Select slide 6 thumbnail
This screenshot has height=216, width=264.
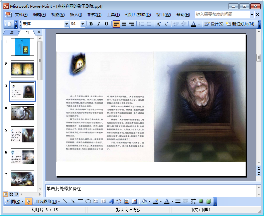click(22, 157)
